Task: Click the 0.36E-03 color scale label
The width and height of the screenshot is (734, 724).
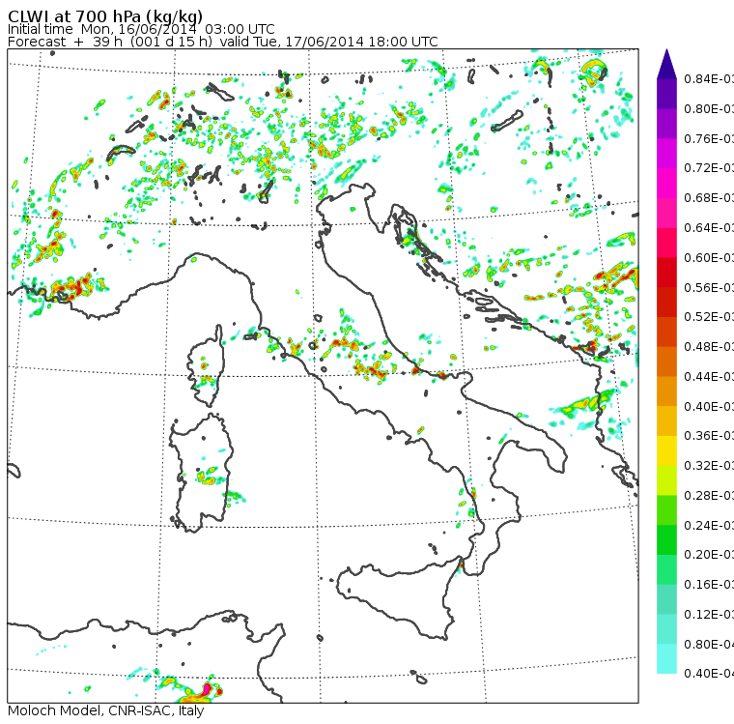Action: coord(709,436)
